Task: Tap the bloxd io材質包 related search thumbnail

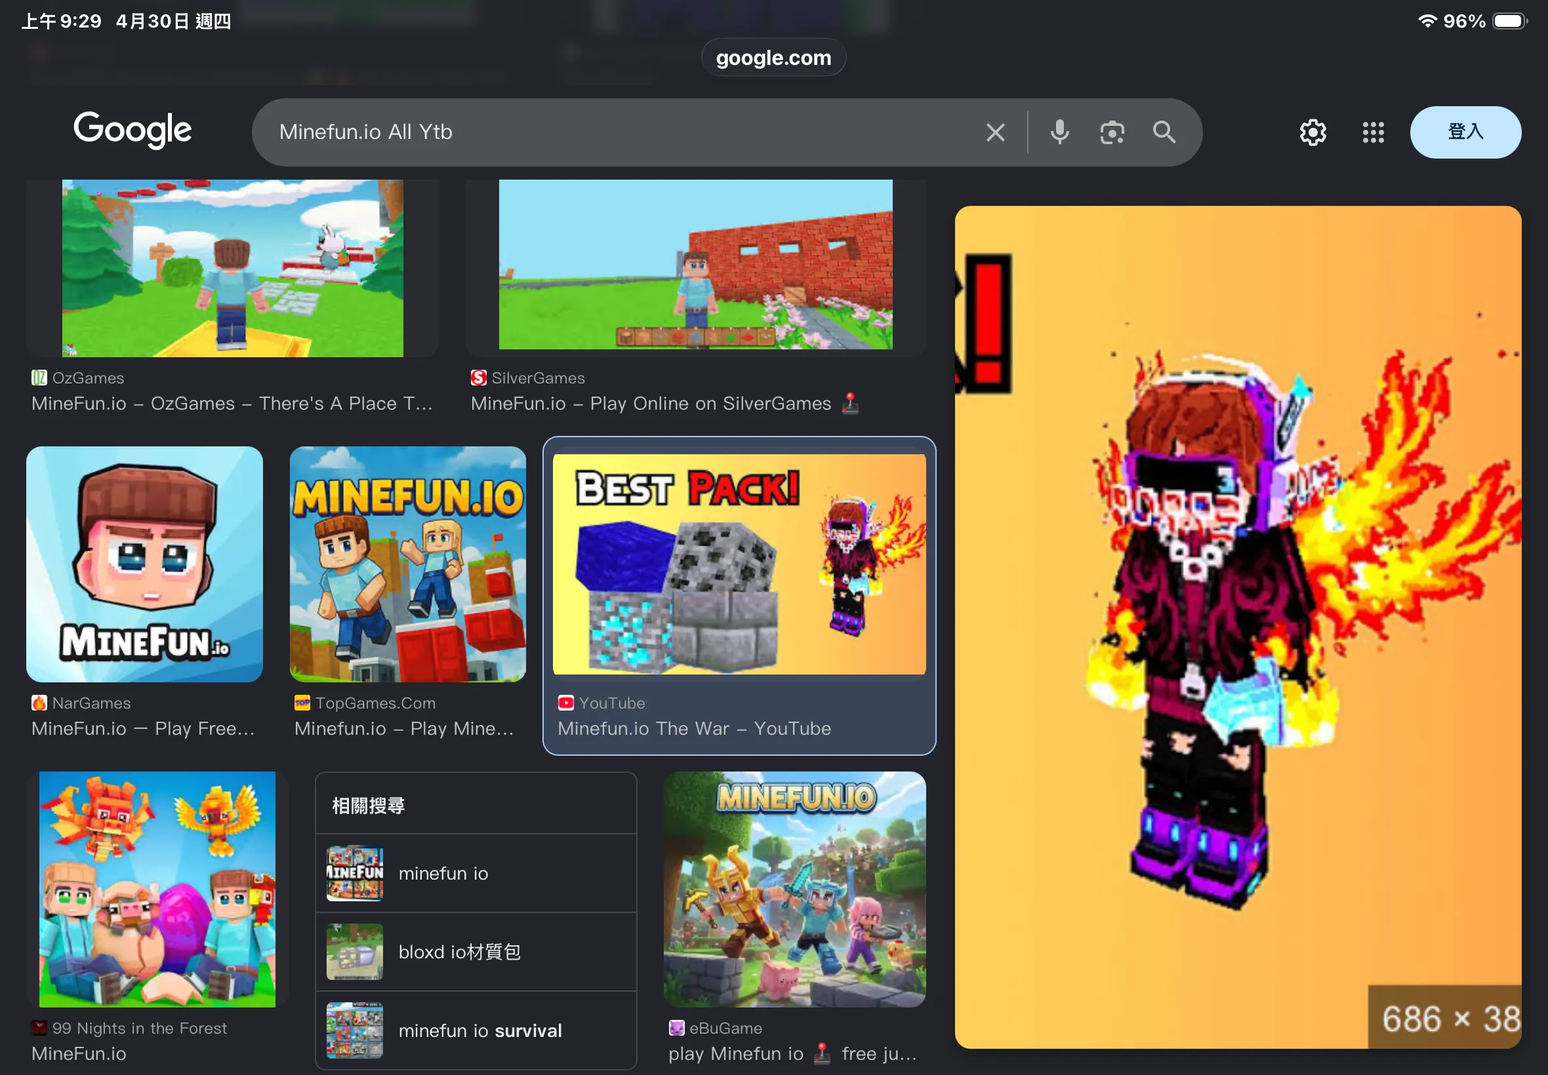Action: (354, 952)
